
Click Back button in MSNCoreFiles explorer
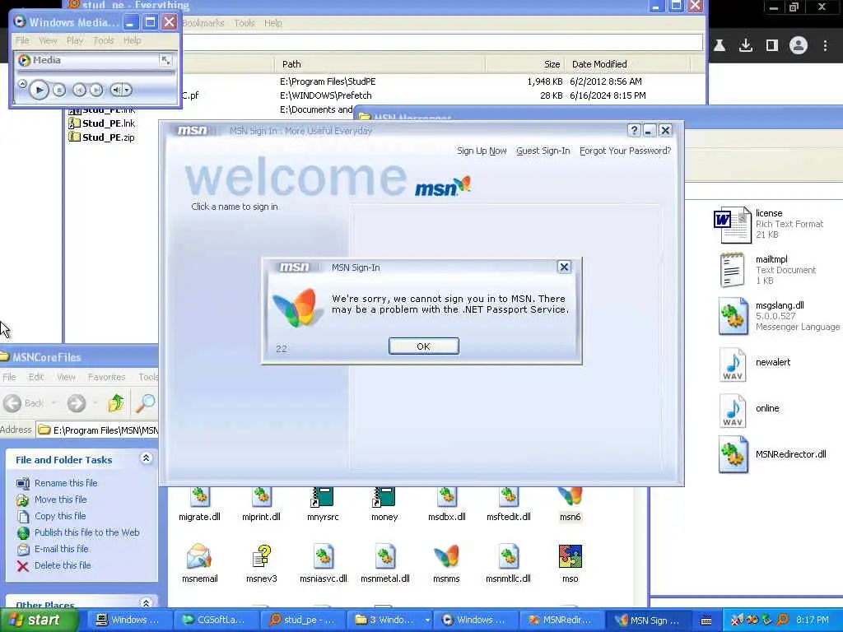(24, 403)
